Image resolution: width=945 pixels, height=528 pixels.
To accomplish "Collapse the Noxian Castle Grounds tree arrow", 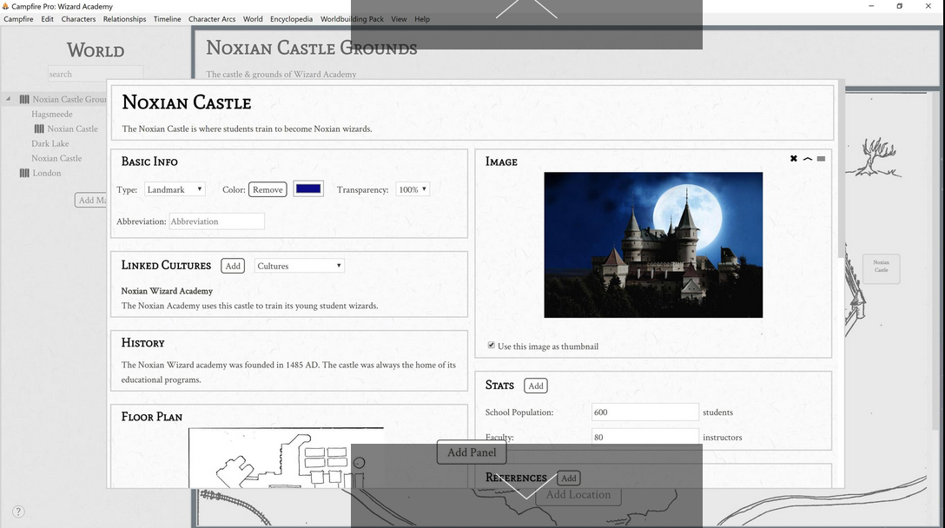I will 9,99.
